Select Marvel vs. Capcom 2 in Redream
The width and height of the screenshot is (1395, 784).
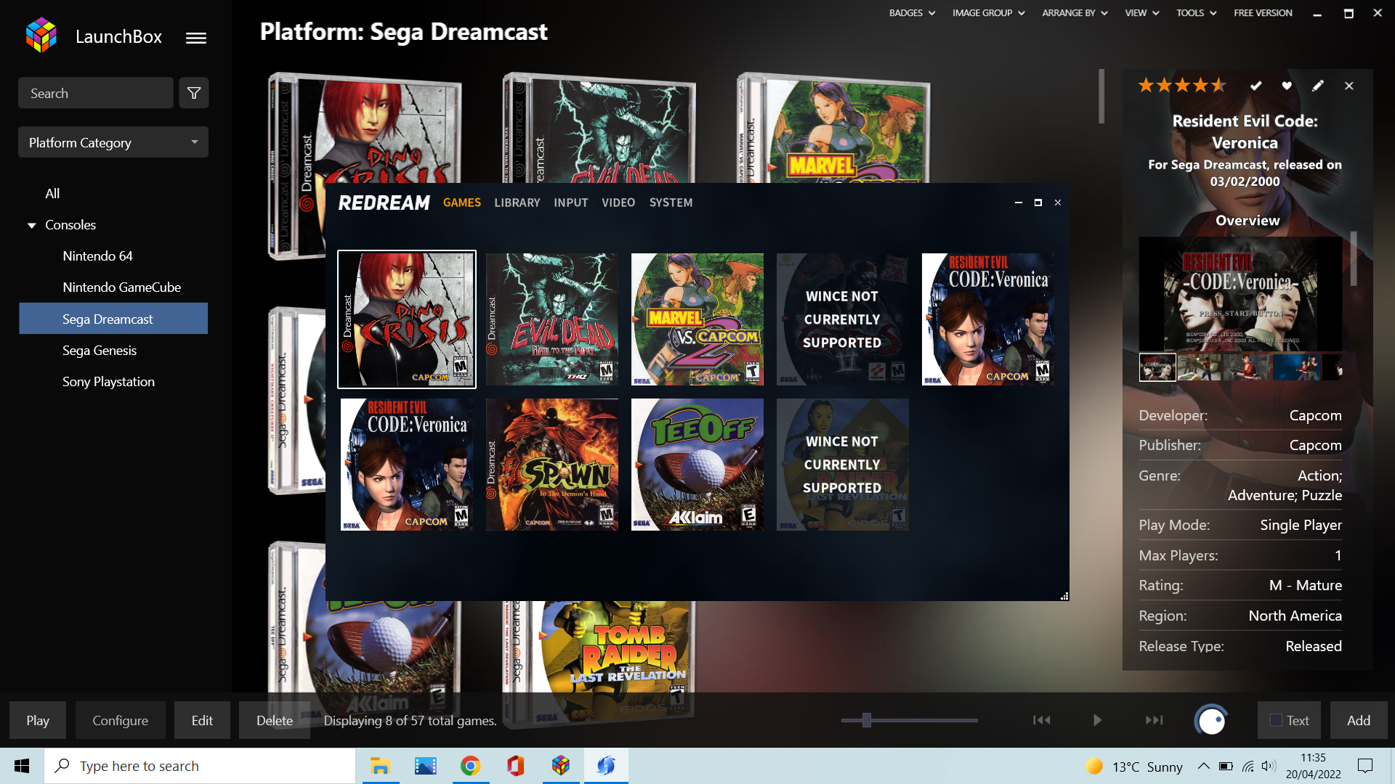(x=697, y=319)
